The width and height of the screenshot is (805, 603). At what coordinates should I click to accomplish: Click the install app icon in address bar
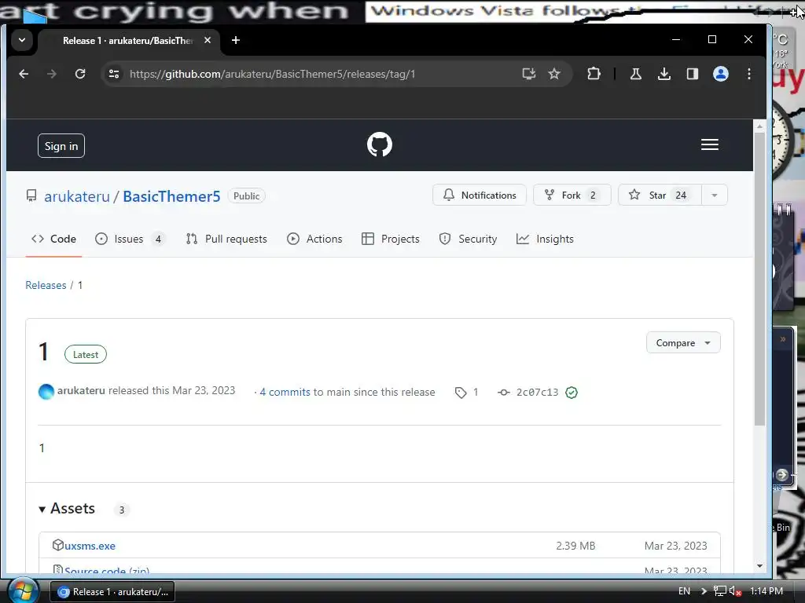529,74
